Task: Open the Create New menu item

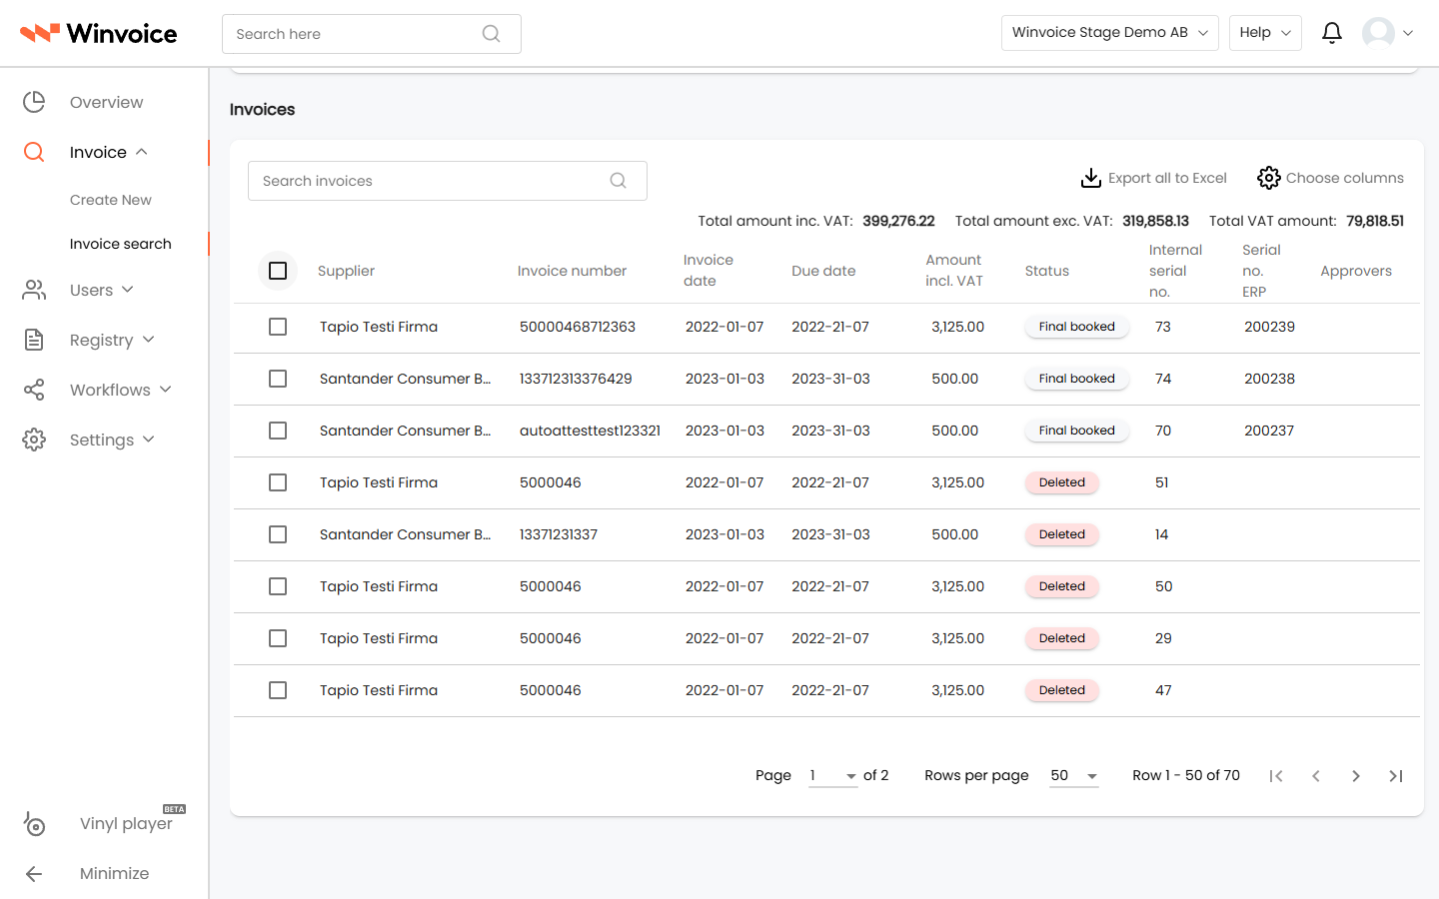Action: point(111,200)
